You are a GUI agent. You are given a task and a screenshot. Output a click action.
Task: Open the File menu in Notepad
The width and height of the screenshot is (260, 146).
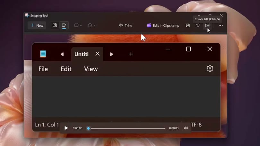pyautogui.click(x=43, y=69)
